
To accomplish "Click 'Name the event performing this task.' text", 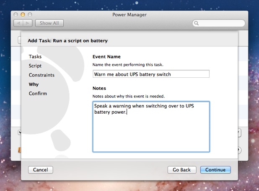I will [x=128, y=65].
